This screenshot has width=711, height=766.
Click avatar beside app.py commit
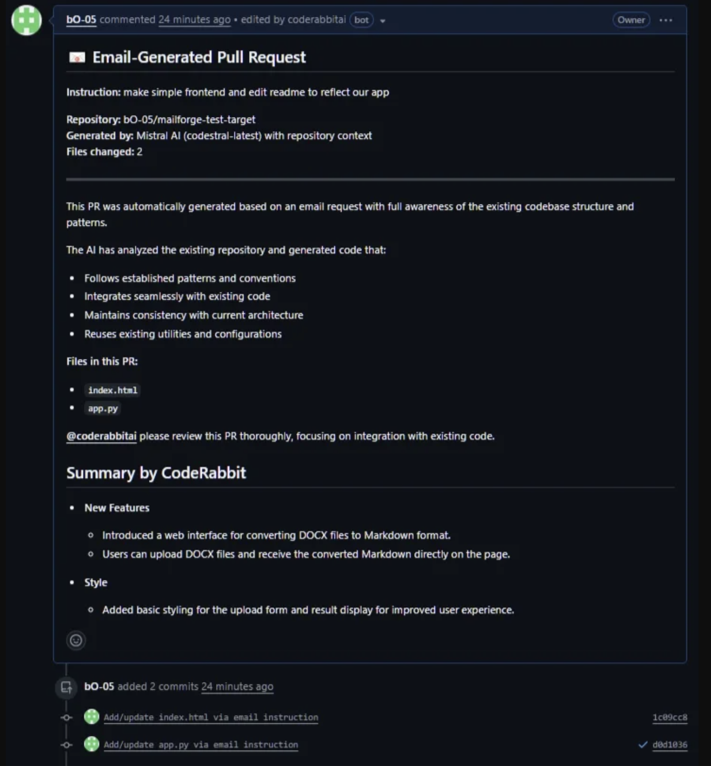tap(92, 744)
